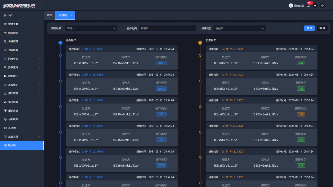
Task: Expand the 财物关联 sidebar submenu
Action: coord(39,24)
